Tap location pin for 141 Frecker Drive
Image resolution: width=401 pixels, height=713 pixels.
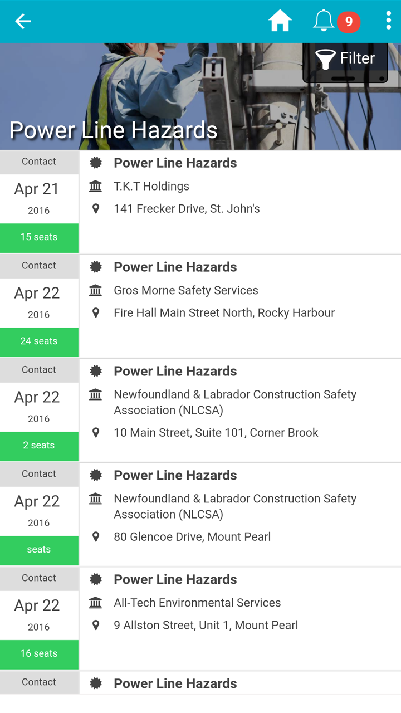pyautogui.click(x=96, y=209)
